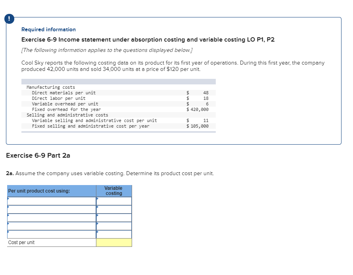Click the Variable costing column header
This screenshot has width=353, height=275.
click(114, 191)
